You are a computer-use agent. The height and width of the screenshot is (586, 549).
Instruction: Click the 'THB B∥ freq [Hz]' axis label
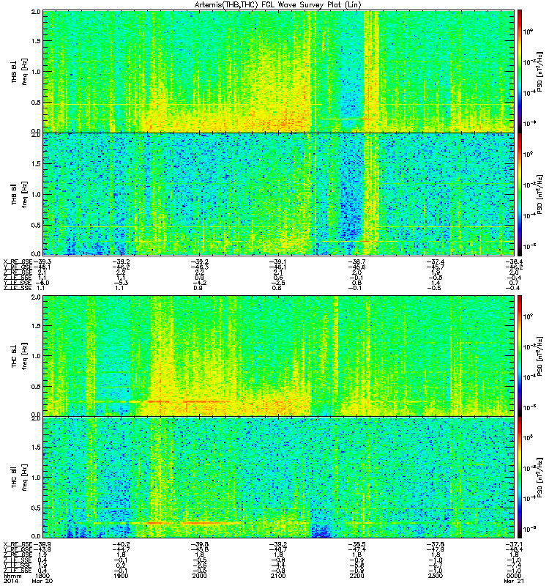[x=20, y=194]
